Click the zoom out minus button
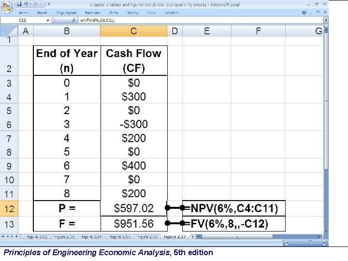The width and height of the screenshot is (348, 261). (287, 243)
